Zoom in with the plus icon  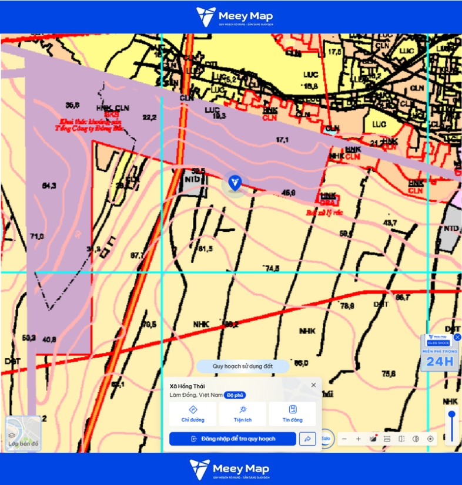pos(359,439)
